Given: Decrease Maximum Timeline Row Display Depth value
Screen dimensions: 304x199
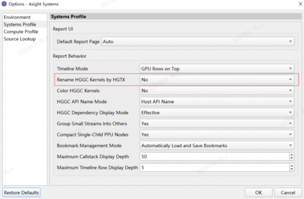Looking at the screenshot, I should tap(292, 169).
